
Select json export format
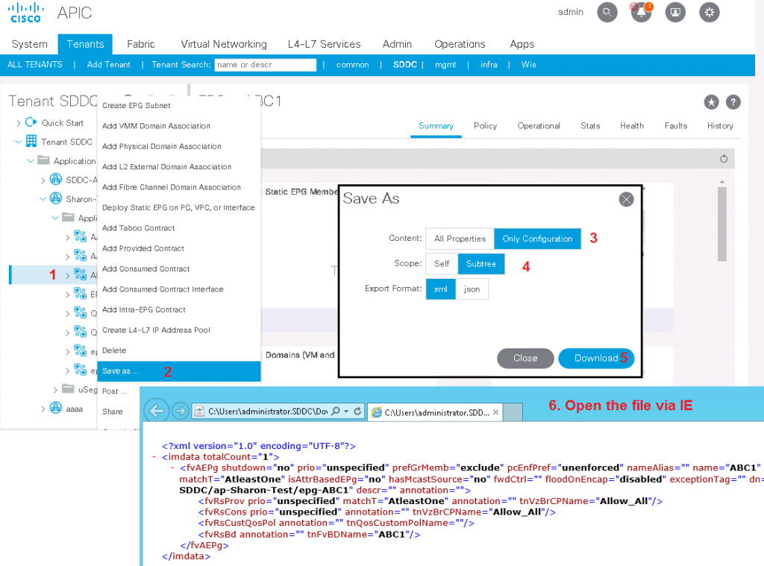point(472,289)
